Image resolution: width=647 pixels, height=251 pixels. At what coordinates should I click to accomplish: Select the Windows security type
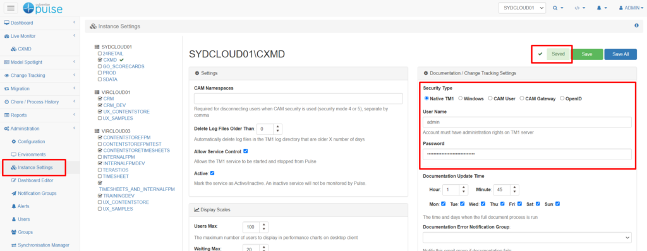[x=461, y=98]
